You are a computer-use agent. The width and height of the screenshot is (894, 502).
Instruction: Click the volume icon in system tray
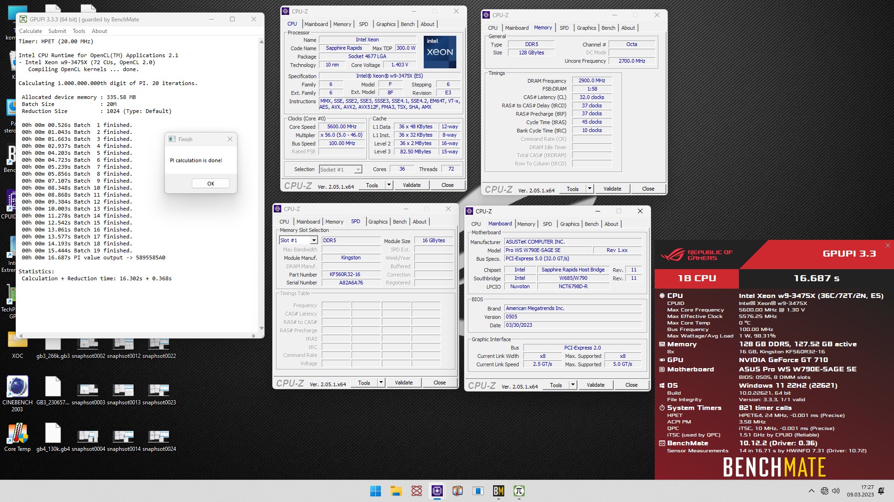[836, 491]
